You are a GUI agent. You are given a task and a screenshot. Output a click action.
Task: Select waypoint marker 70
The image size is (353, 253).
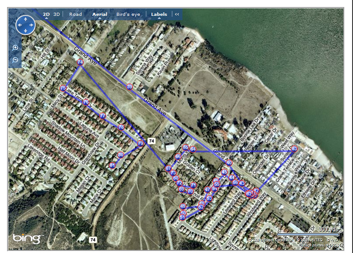pos(190,192)
